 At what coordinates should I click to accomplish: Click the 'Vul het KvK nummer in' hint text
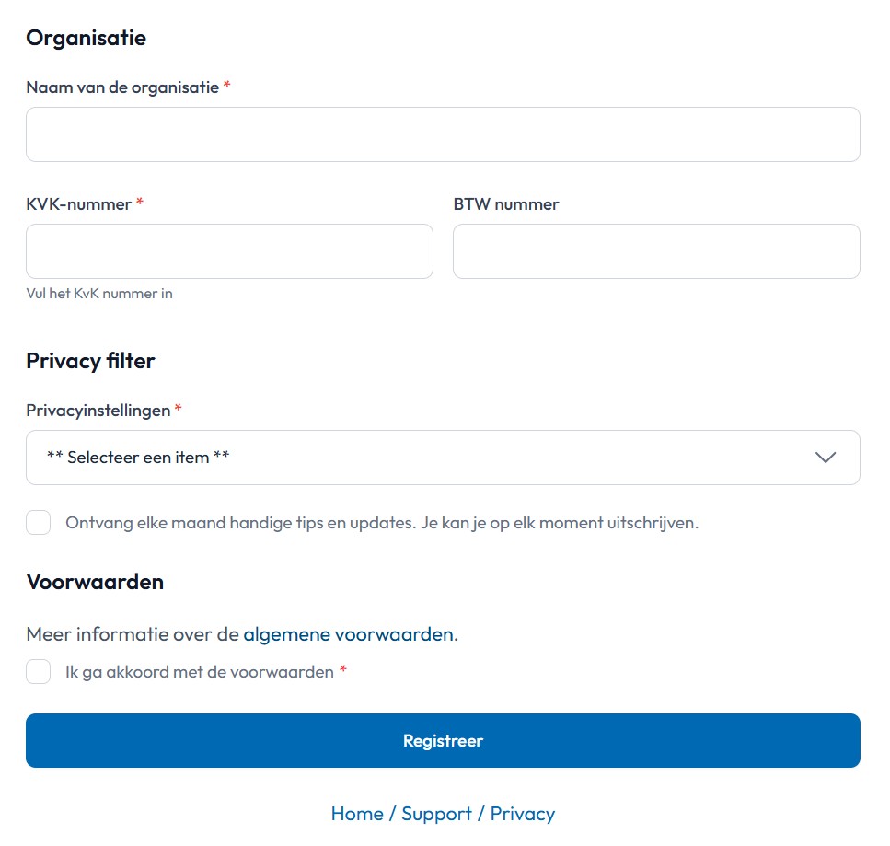point(99,294)
